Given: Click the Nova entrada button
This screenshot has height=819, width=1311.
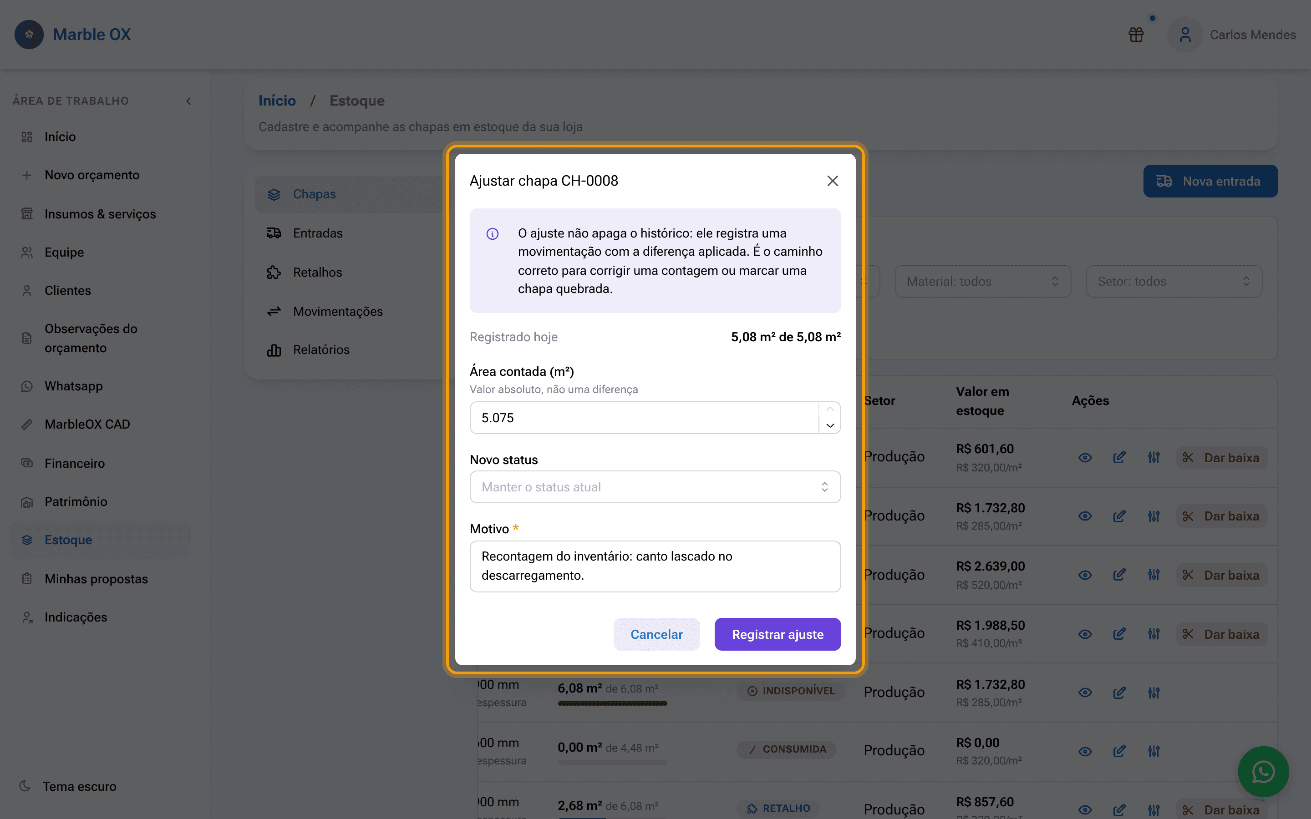Looking at the screenshot, I should pos(1210,181).
